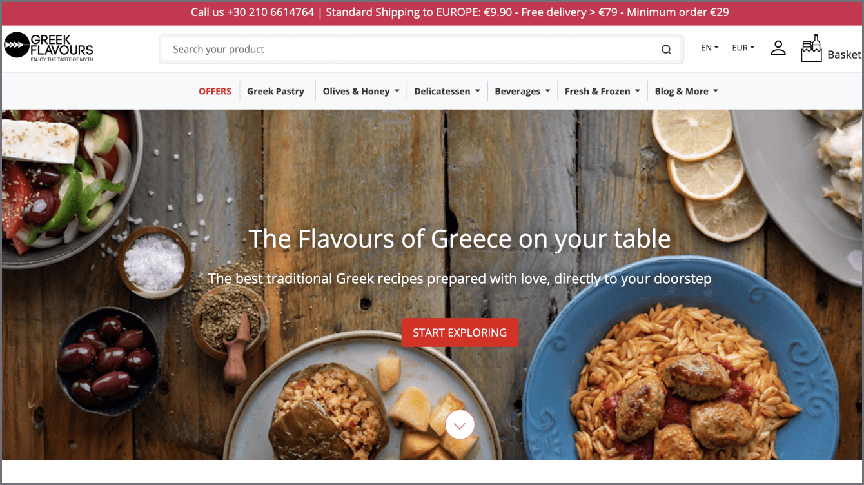Open the user account icon
864x485 pixels.
point(778,48)
